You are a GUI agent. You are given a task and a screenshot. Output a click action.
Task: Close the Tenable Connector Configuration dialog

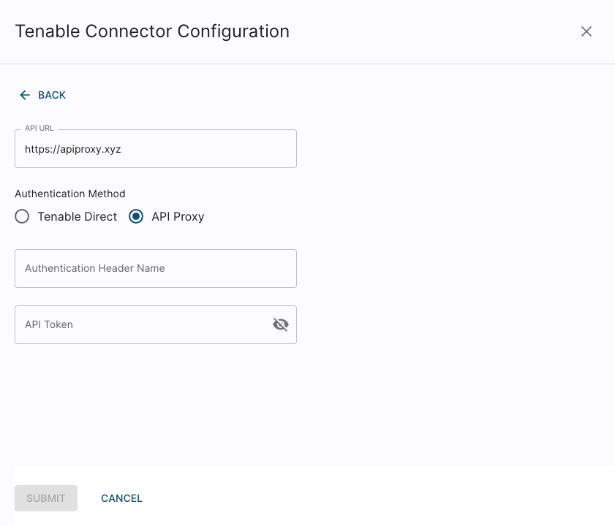click(586, 31)
